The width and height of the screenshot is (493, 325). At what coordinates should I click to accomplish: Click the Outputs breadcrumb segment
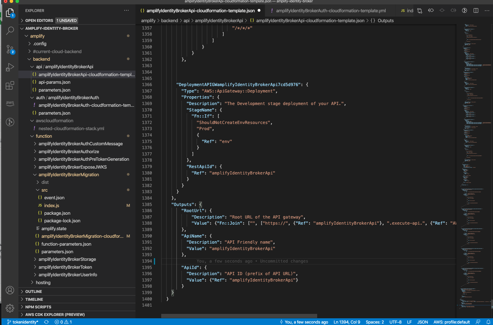[382, 20]
